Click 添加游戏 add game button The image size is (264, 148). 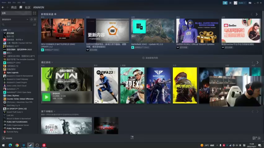coord(7,138)
